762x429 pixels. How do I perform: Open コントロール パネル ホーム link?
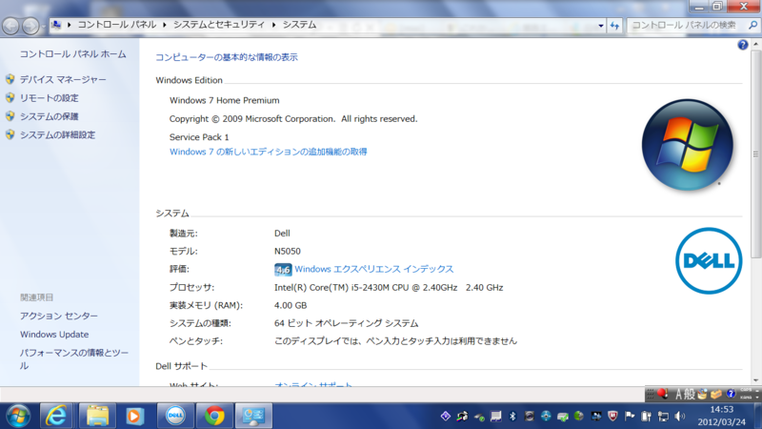click(73, 54)
